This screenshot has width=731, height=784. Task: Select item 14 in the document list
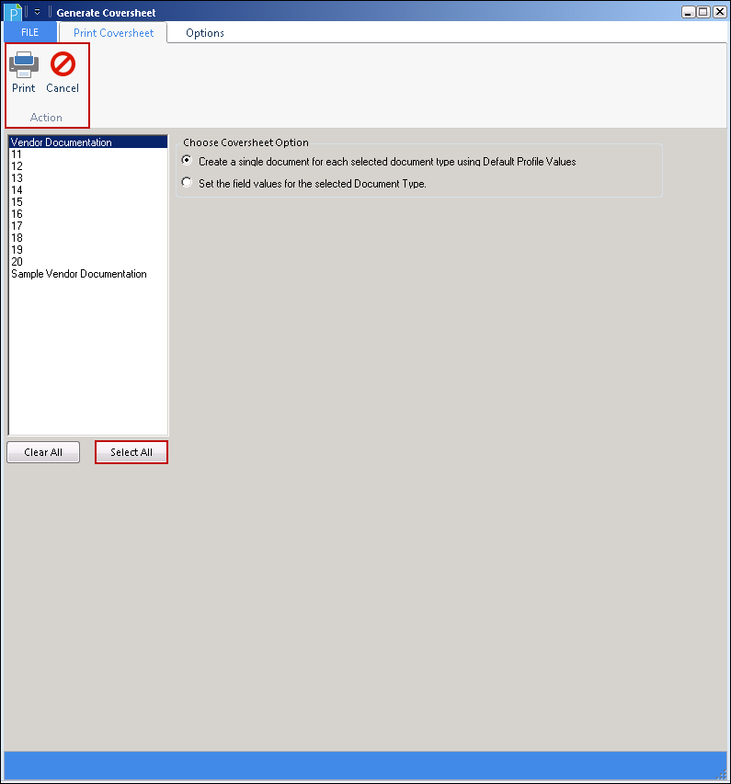(88, 190)
